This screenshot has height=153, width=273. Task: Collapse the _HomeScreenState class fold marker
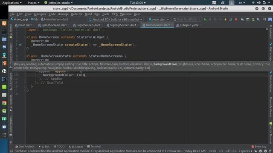point(26,56)
